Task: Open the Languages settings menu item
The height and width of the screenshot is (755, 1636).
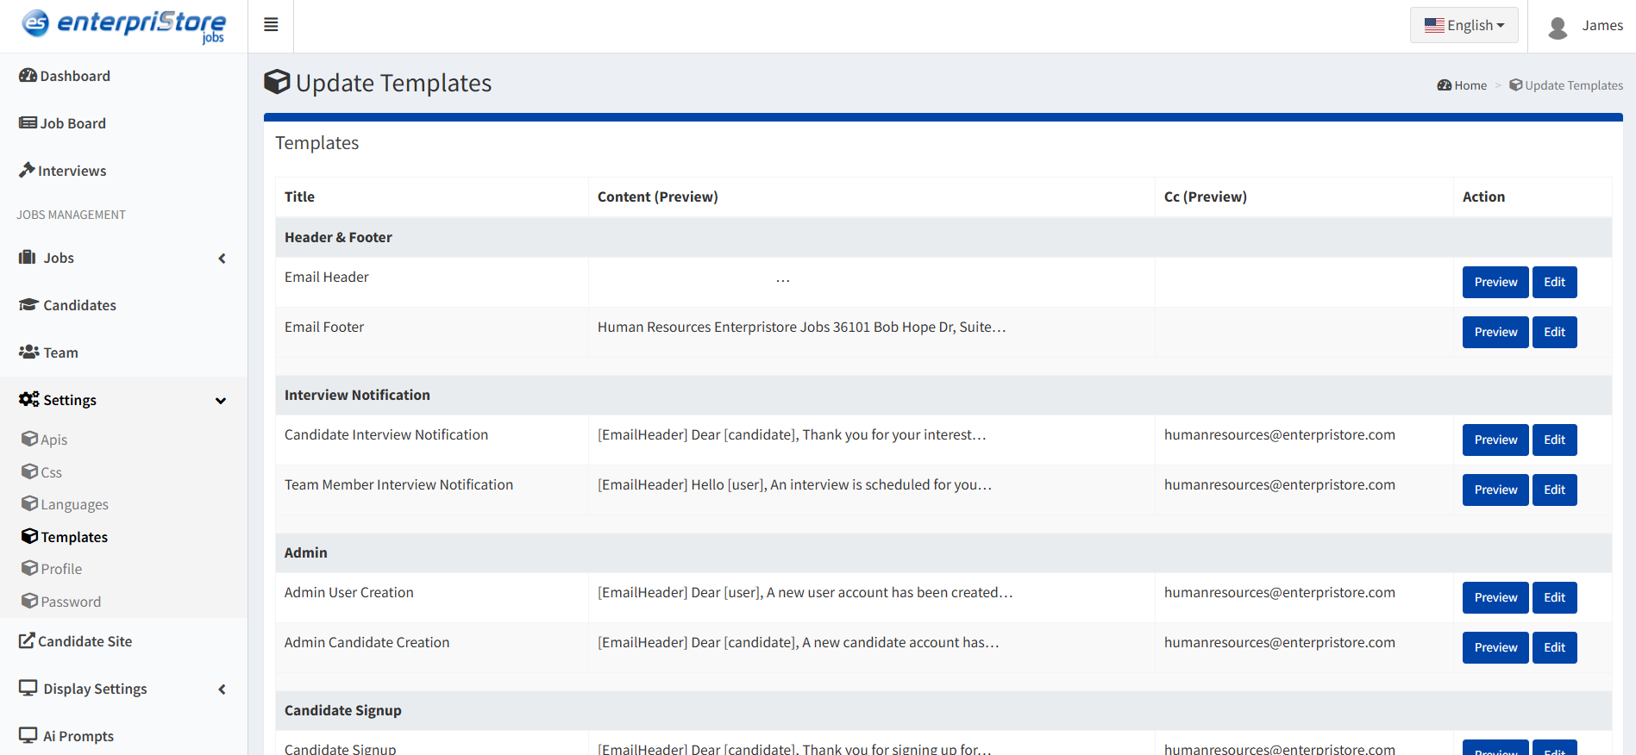Action: pos(74,504)
